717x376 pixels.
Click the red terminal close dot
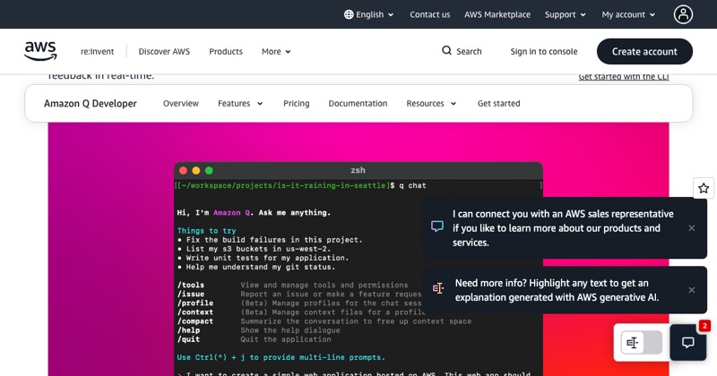coord(184,170)
